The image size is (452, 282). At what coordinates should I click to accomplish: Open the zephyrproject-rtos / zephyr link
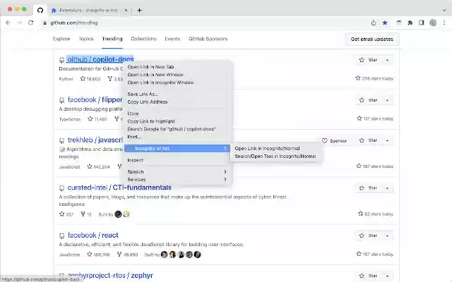pos(110,276)
